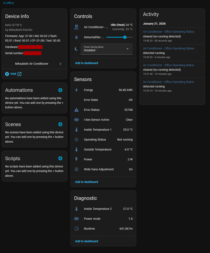This screenshot has width=210, height=253.
Task: Adjust the Dehumidifier slider
Action: coord(120,37)
